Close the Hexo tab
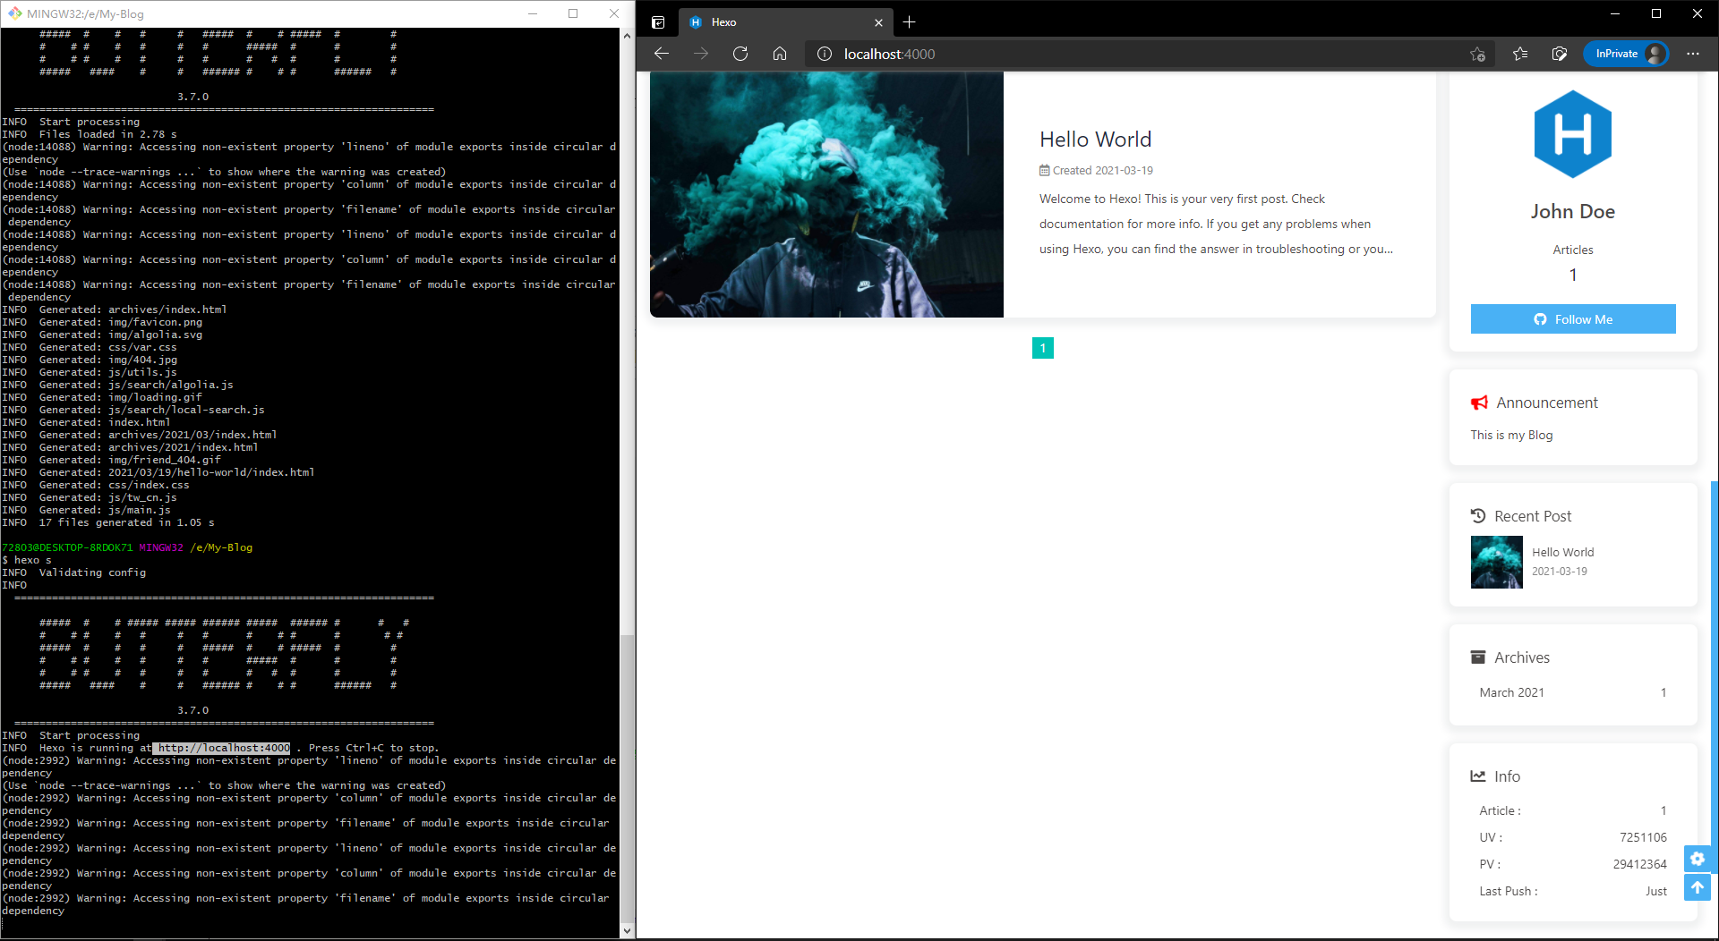The width and height of the screenshot is (1719, 941). point(878,22)
